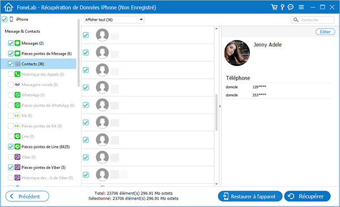Click the contact list scrollbar thumb
This screenshot has width=340, height=207.
coord(216,112)
